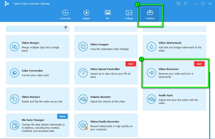Image resolution: width=215 pixels, height=139 pixels.
Task: Go to the Collage tab
Action: click(x=129, y=15)
